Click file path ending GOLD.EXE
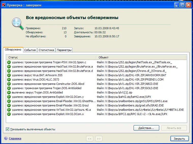193x144 pixels. tap(127, 88)
